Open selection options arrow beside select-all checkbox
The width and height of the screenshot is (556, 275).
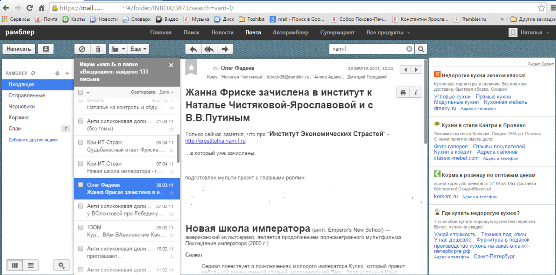(x=88, y=92)
